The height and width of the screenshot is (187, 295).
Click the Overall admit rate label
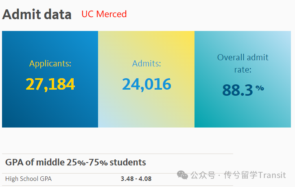click(x=243, y=64)
